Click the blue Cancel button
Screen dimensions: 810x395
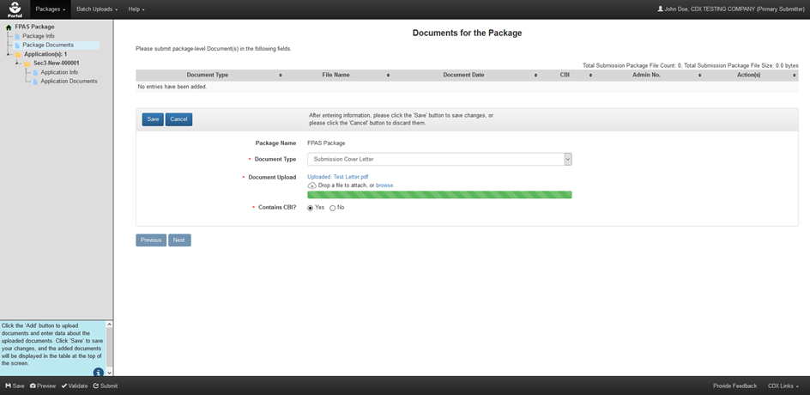tap(178, 119)
